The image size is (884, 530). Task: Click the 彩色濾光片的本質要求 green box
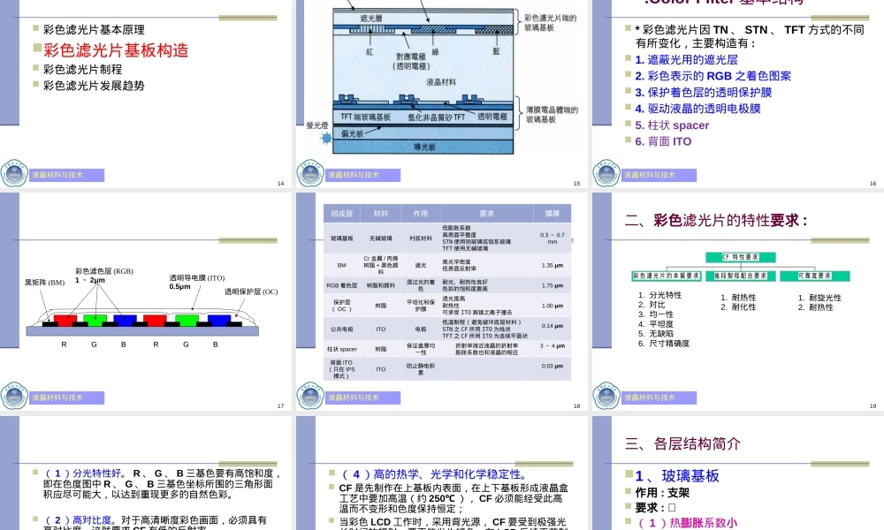pos(667,276)
